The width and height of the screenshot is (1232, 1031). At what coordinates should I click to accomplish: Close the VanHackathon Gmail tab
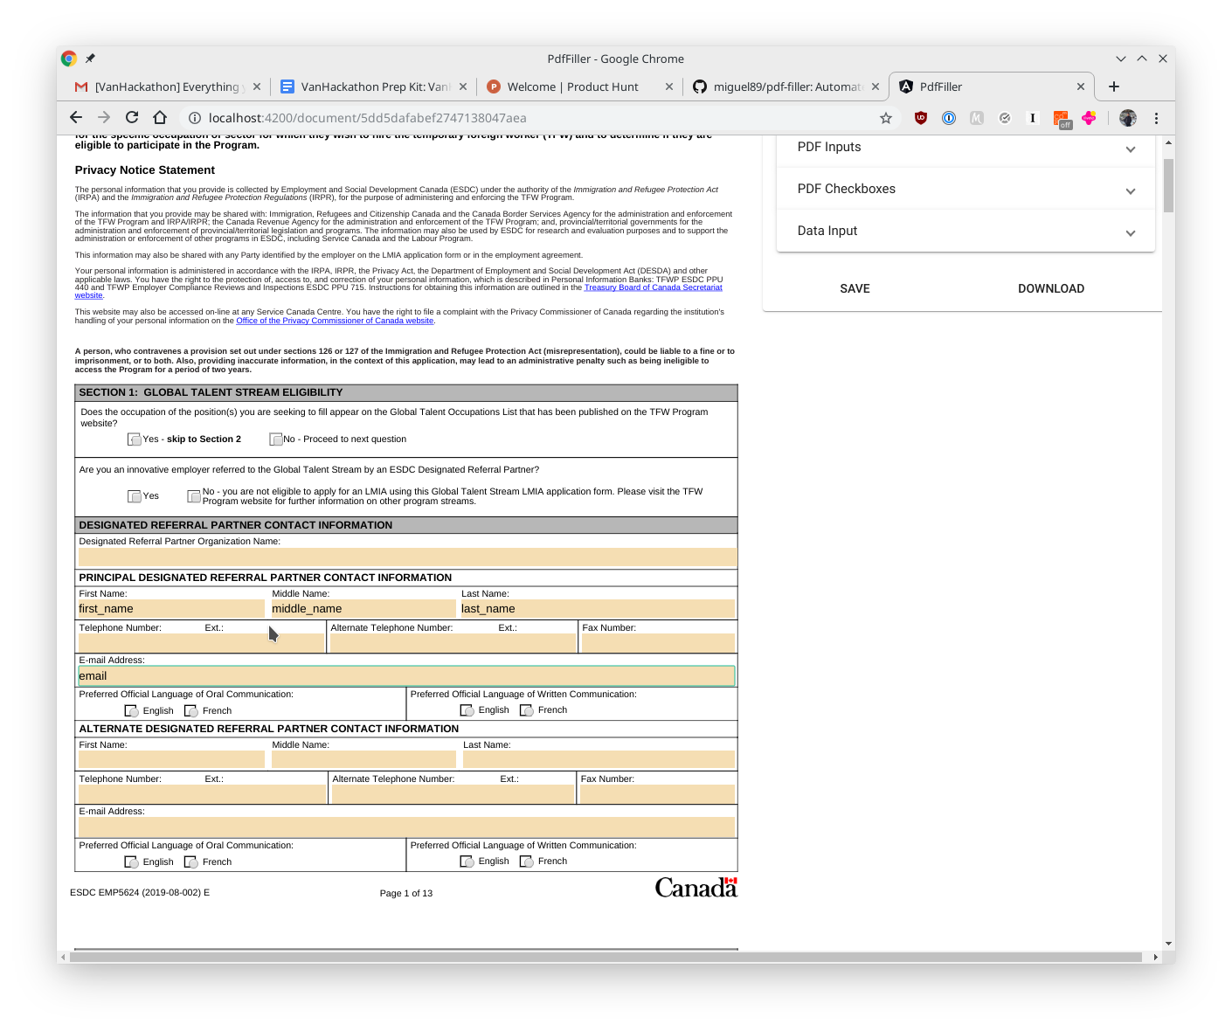click(x=257, y=86)
